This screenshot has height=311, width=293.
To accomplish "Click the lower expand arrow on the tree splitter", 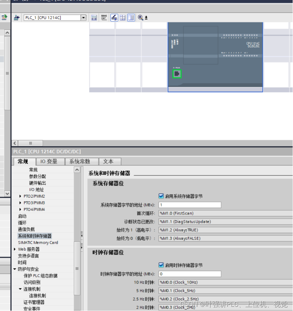I will [x=82, y=248].
